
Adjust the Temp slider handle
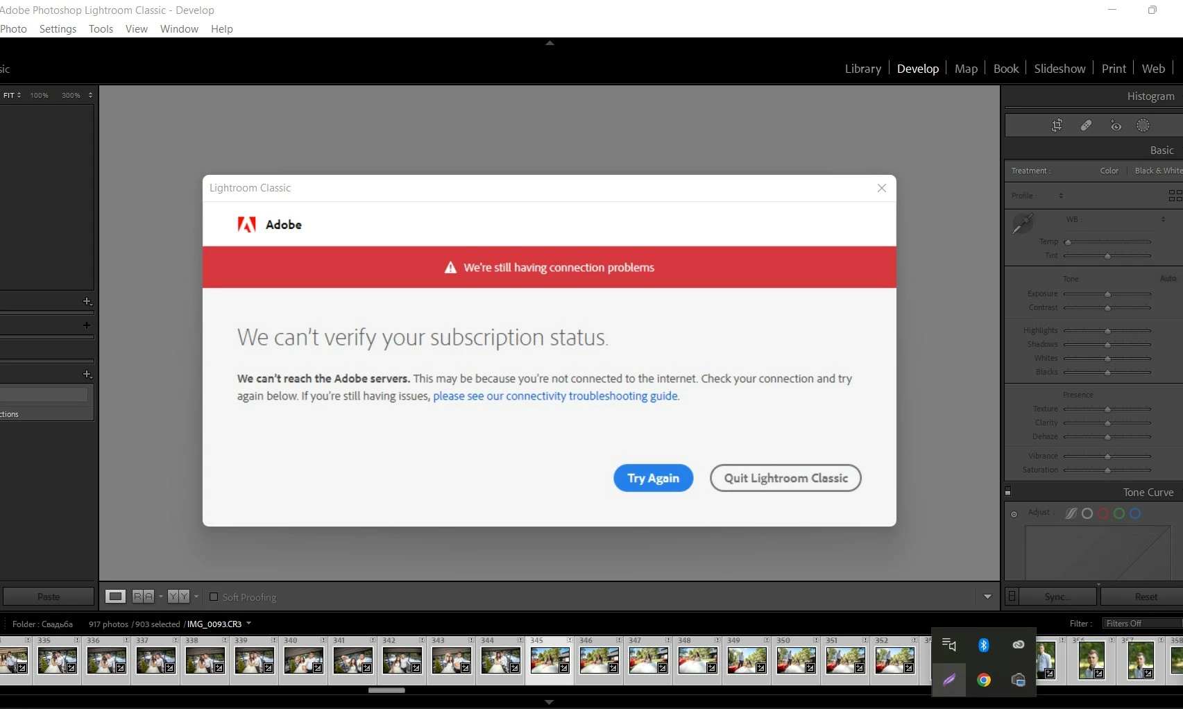[x=1068, y=242]
